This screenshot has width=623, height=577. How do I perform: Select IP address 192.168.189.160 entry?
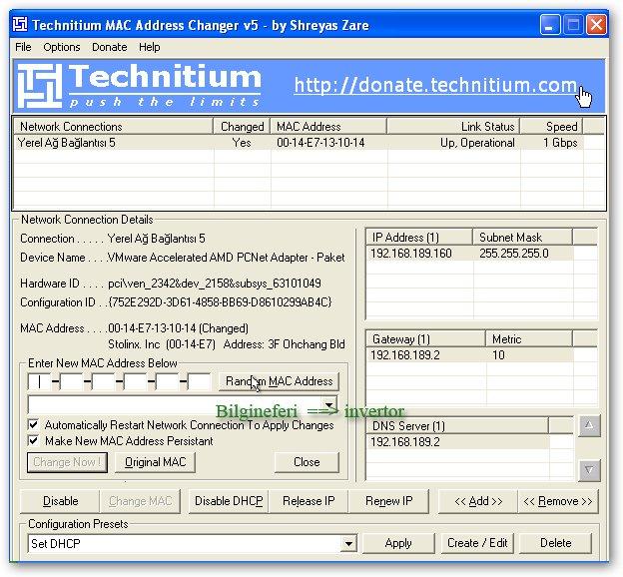coord(410,254)
